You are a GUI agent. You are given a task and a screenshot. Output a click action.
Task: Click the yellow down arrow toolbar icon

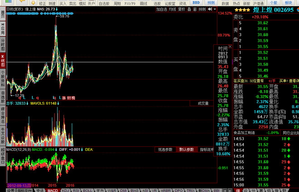pos(33,2)
